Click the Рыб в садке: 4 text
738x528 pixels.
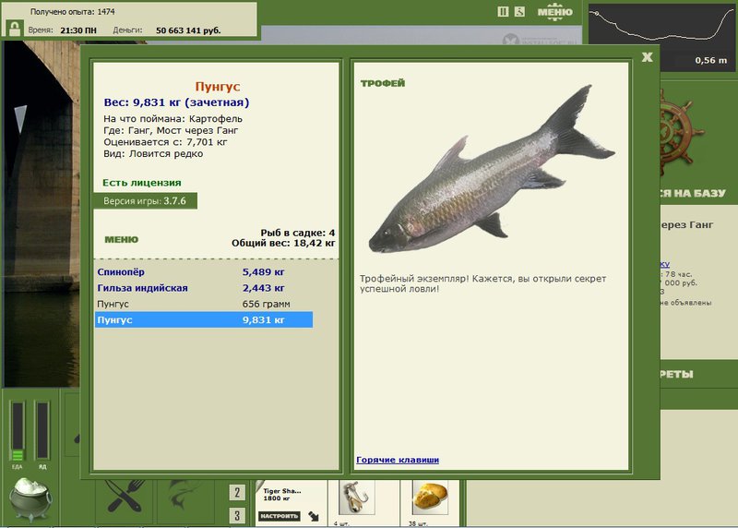[298, 233]
